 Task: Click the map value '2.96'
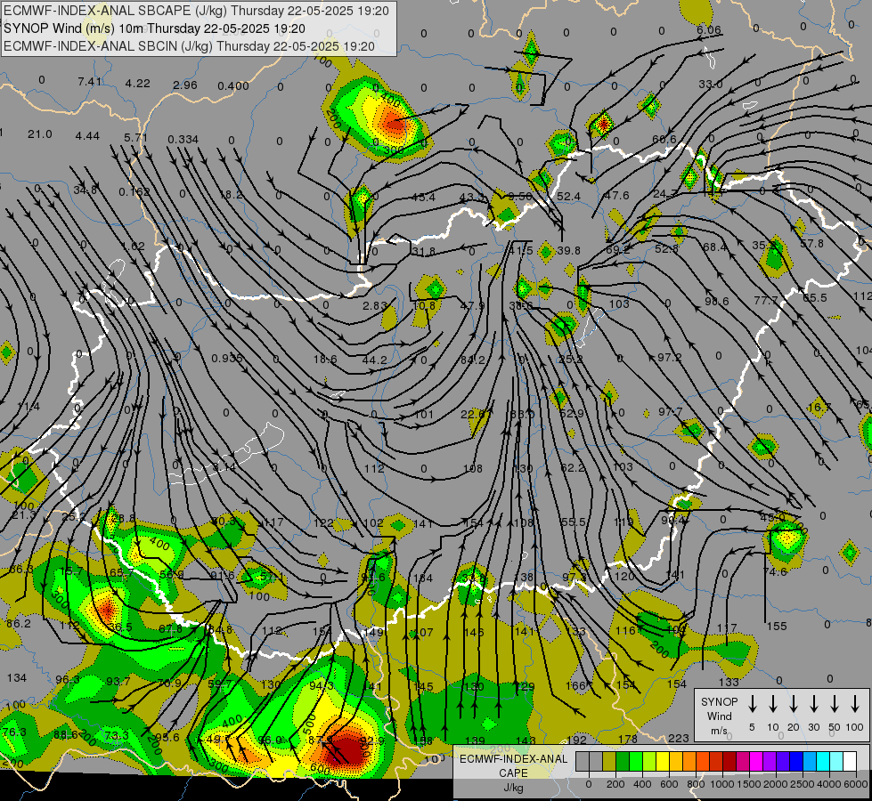point(185,85)
